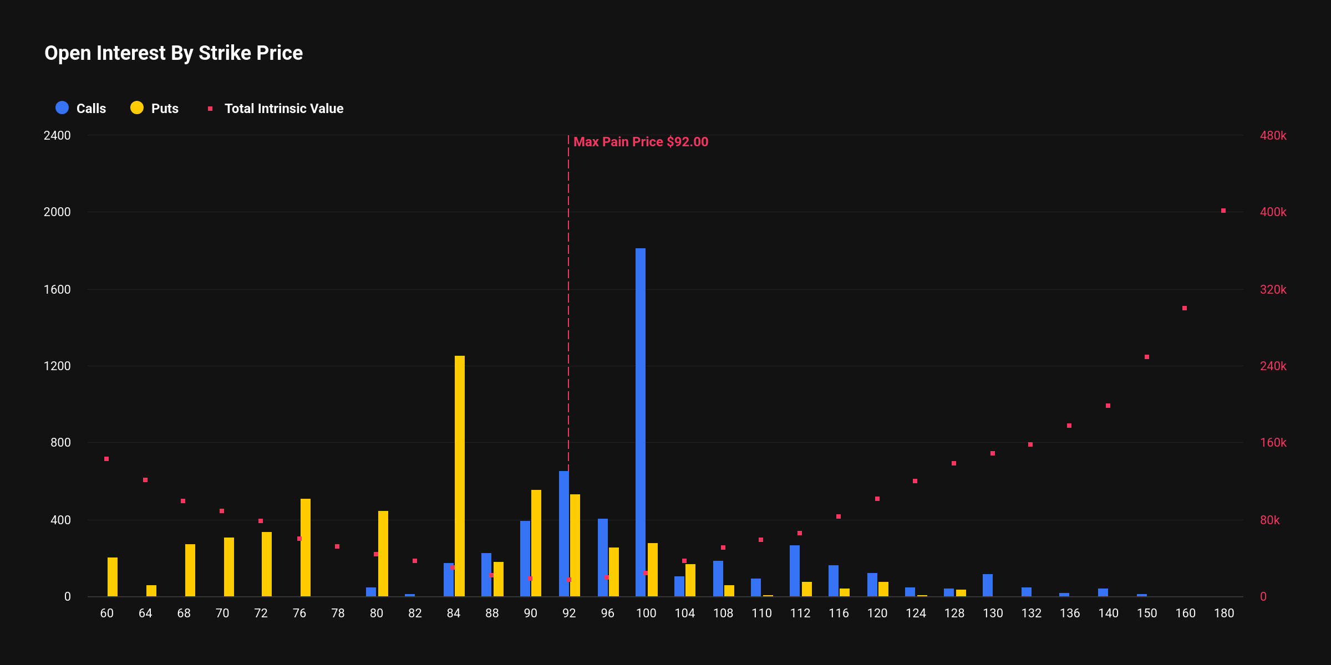Click the red intrinsic value point at strike 60
The height and width of the screenshot is (665, 1331).
coord(106,459)
